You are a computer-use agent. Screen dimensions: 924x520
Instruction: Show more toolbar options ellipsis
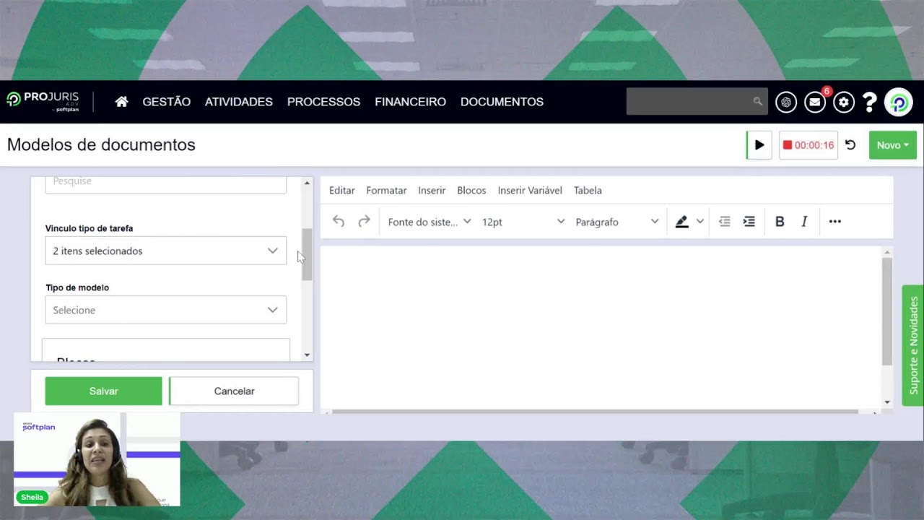[835, 222]
